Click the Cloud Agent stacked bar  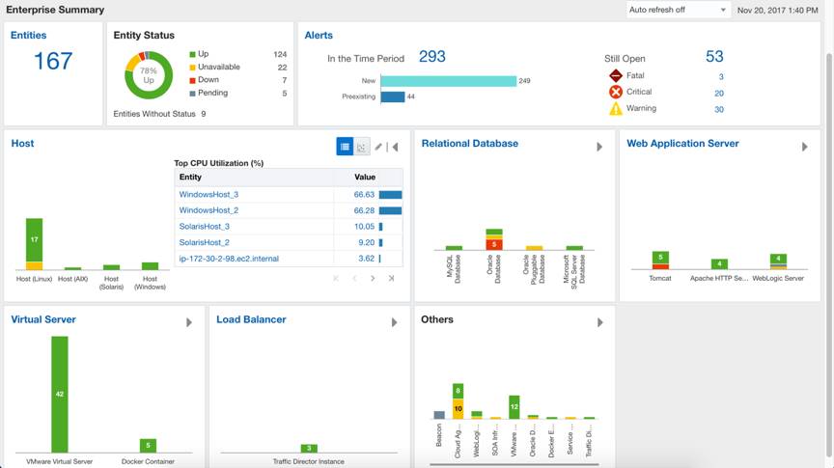click(x=458, y=401)
